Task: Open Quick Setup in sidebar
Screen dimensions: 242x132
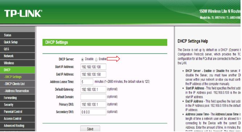Action: tap(17, 42)
